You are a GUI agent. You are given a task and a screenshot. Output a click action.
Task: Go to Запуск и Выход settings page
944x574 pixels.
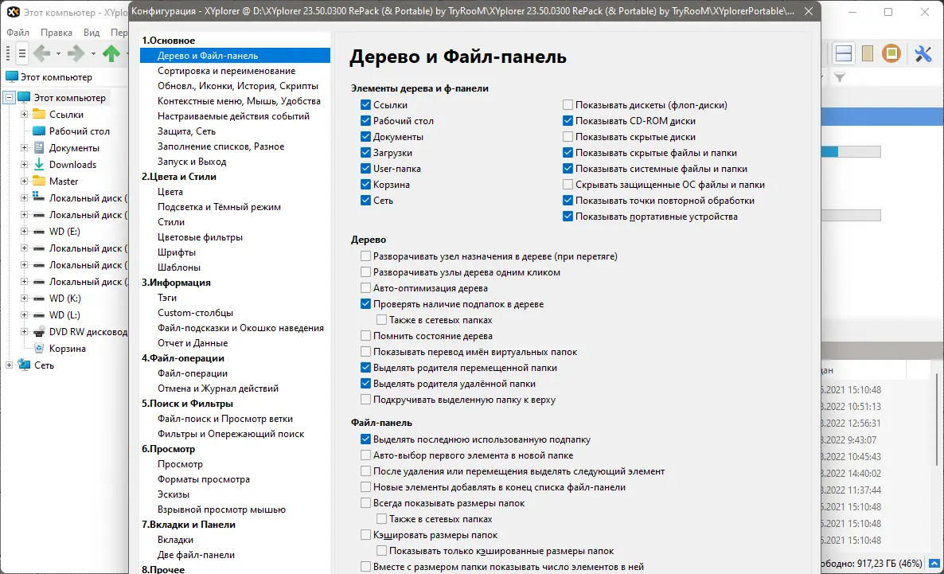click(192, 162)
